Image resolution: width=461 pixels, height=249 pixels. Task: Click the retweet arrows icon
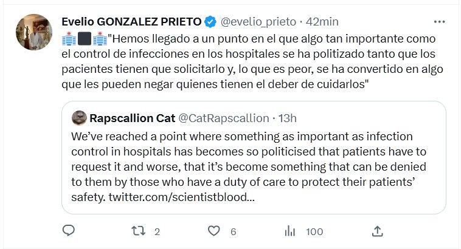tap(139, 231)
